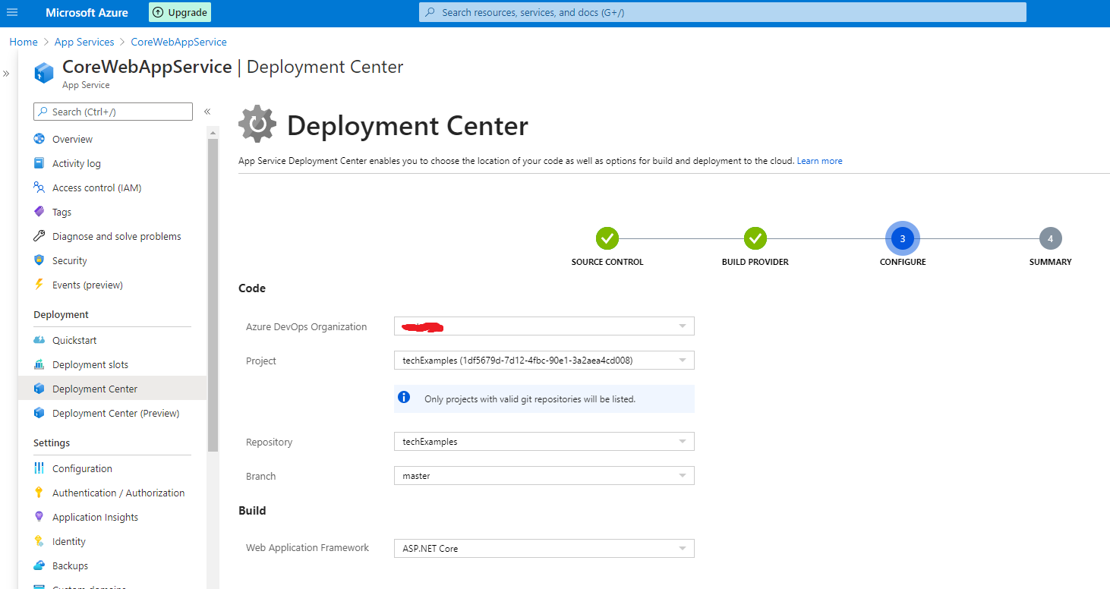Expand the collapsed left portal sidebar
Screen dimensions: 1110x589
6,74
